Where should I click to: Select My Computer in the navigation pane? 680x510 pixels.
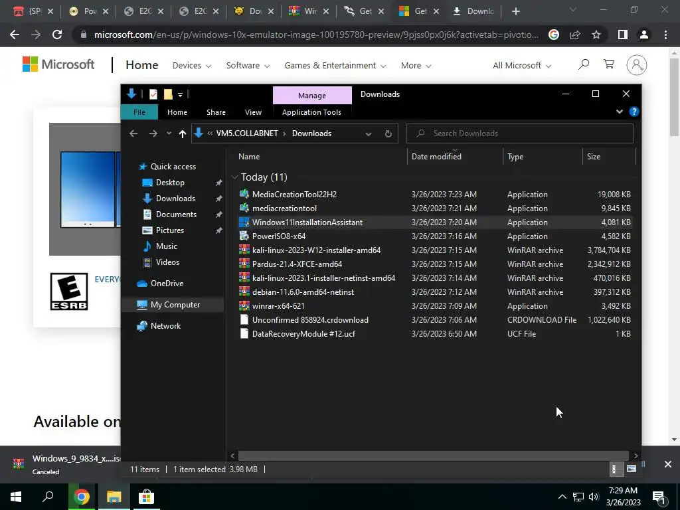tap(175, 304)
